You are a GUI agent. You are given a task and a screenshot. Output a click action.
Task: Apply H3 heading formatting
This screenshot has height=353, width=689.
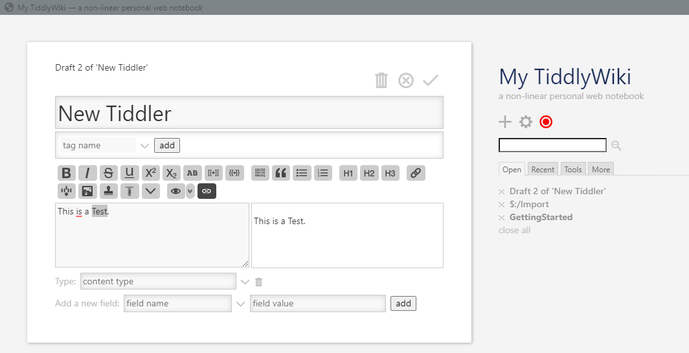(390, 173)
